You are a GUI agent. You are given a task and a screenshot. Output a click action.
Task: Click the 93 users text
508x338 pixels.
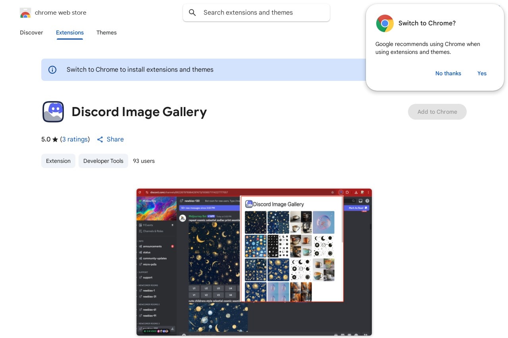point(144,161)
